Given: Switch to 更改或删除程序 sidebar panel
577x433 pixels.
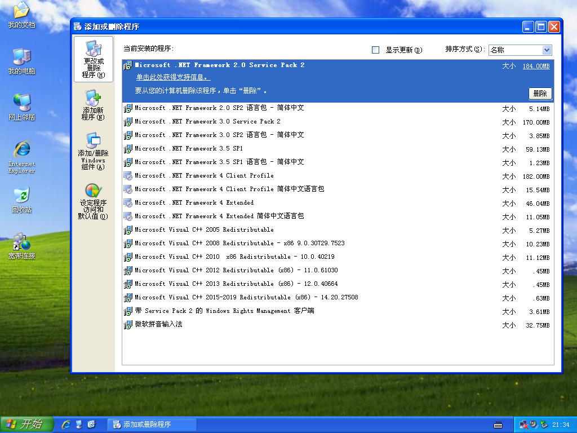Looking at the screenshot, I should pos(94,59).
